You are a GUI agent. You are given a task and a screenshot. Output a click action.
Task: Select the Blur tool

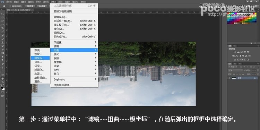[x=3, y=57]
